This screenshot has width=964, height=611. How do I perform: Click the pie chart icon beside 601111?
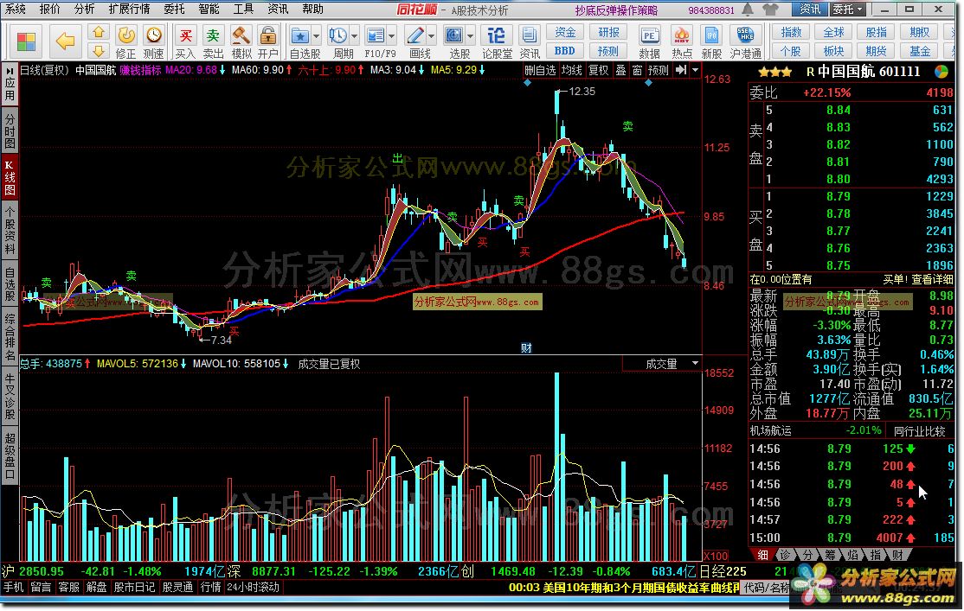pyautogui.click(x=942, y=72)
